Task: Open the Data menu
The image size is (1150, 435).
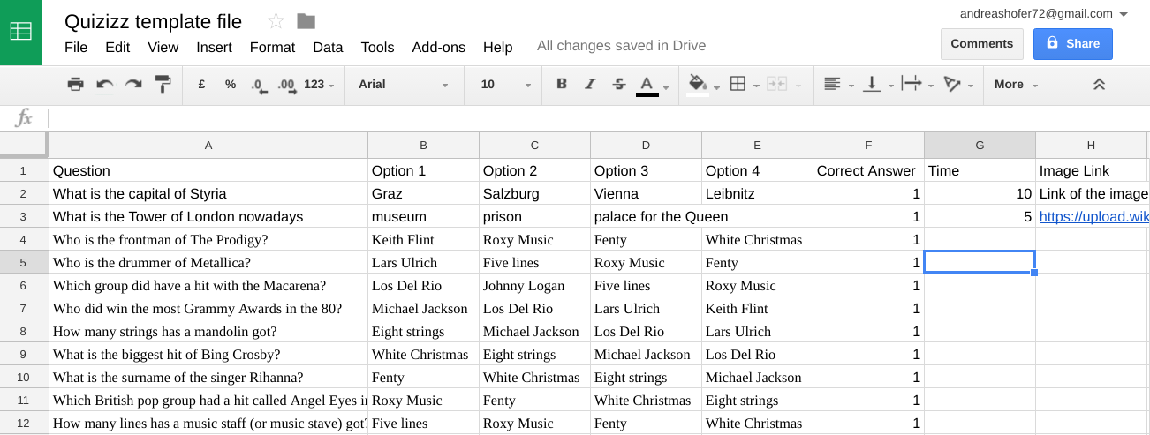Action: pyautogui.click(x=328, y=47)
